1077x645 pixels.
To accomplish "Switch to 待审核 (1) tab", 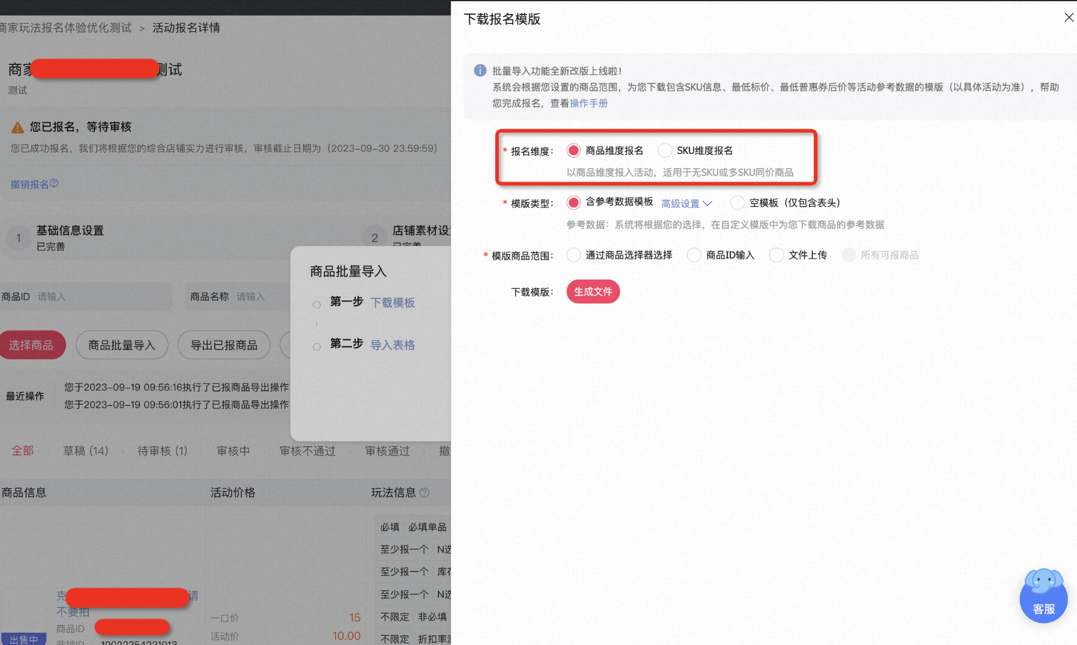I will click(163, 451).
